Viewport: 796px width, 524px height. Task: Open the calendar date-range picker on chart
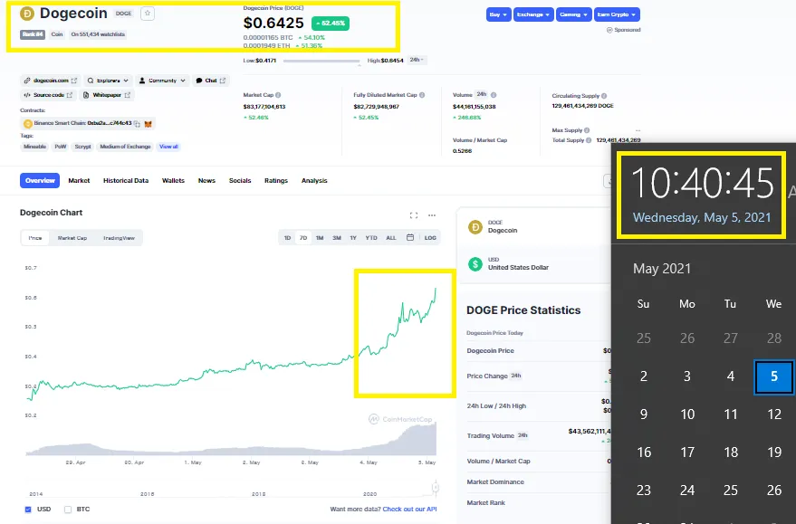click(410, 237)
